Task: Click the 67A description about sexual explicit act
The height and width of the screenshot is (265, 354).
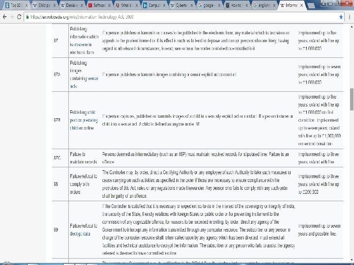Action: (169, 75)
